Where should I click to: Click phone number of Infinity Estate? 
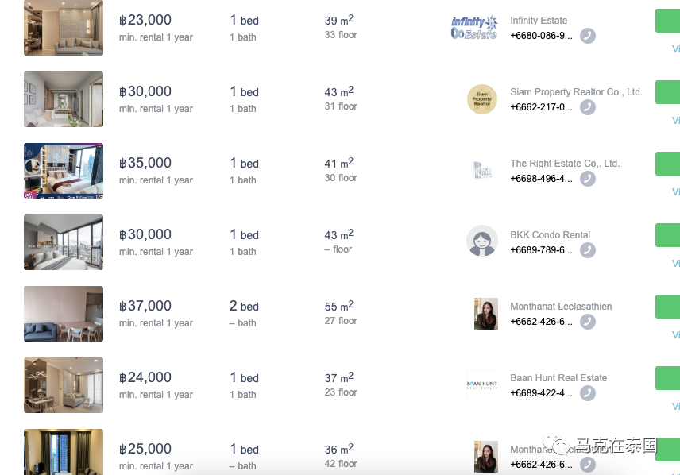point(541,36)
